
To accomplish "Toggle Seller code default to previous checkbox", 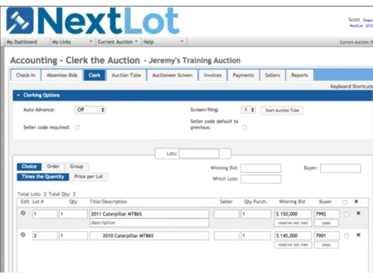I will (245, 127).
